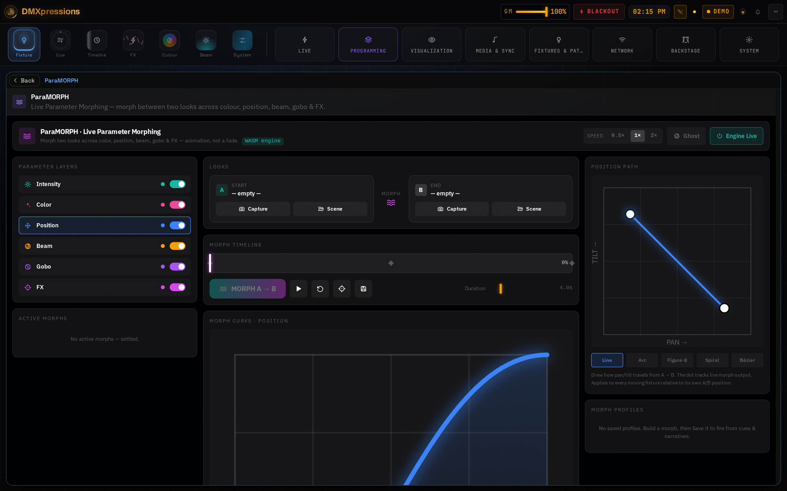Select the Intensity sun icon

28,184
